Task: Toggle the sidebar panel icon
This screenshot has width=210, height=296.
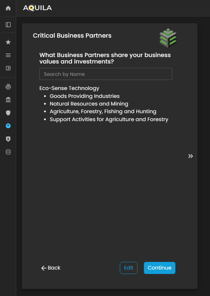Action: tap(8, 25)
